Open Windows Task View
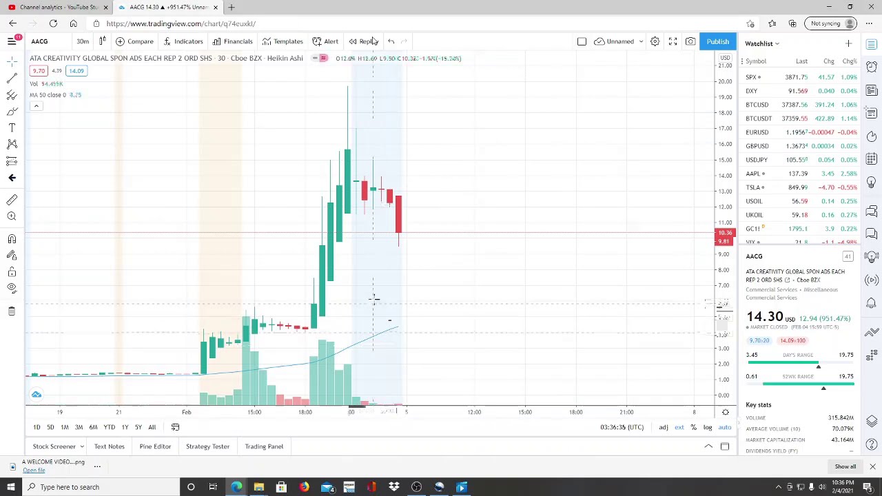 (x=213, y=487)
